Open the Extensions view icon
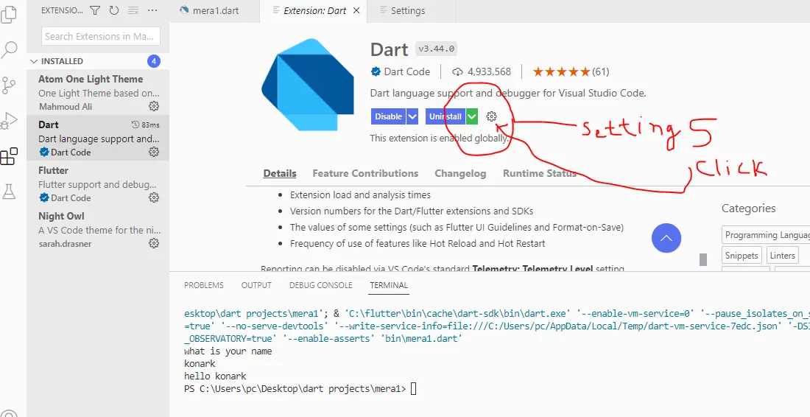Screen dimensions: 810x417 click(x=9, y=157)
